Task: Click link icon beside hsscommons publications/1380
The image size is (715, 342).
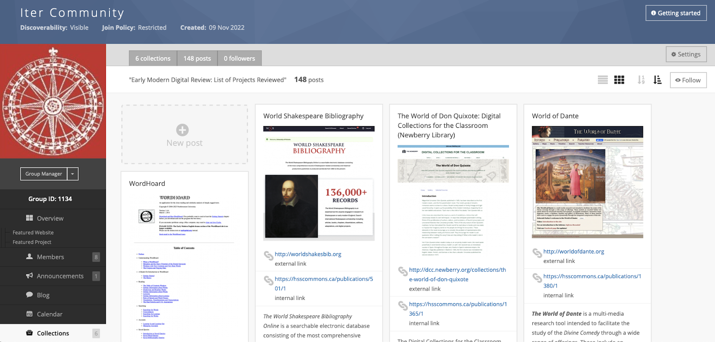Action: (537, 278)
